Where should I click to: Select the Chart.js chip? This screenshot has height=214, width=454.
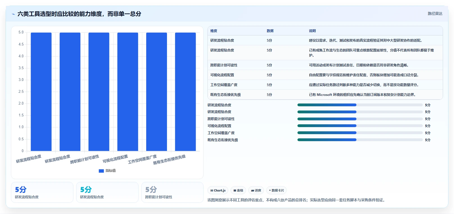pyautogui.click(x=218, y=190)
